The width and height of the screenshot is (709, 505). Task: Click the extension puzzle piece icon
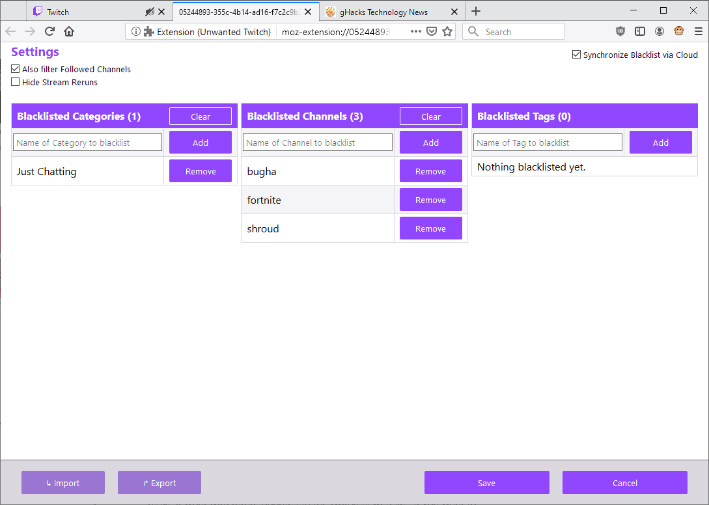pos(148,32)
